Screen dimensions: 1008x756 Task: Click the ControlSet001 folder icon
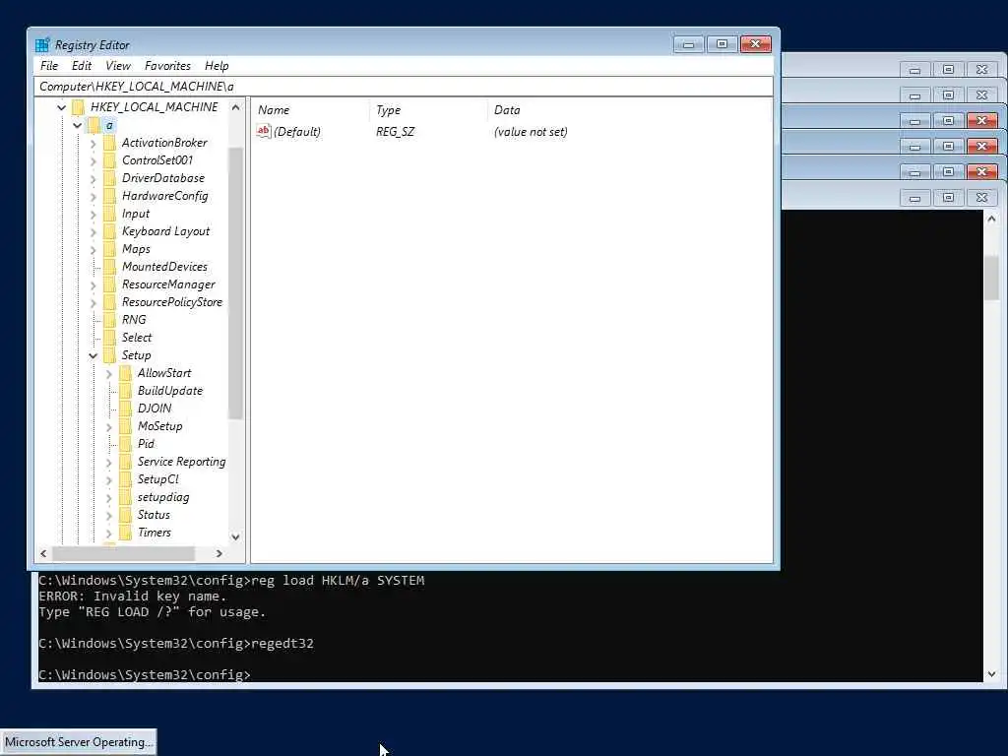110,160
